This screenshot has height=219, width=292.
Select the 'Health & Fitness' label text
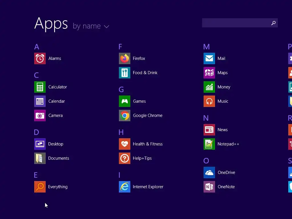click(x=148, y=144)
